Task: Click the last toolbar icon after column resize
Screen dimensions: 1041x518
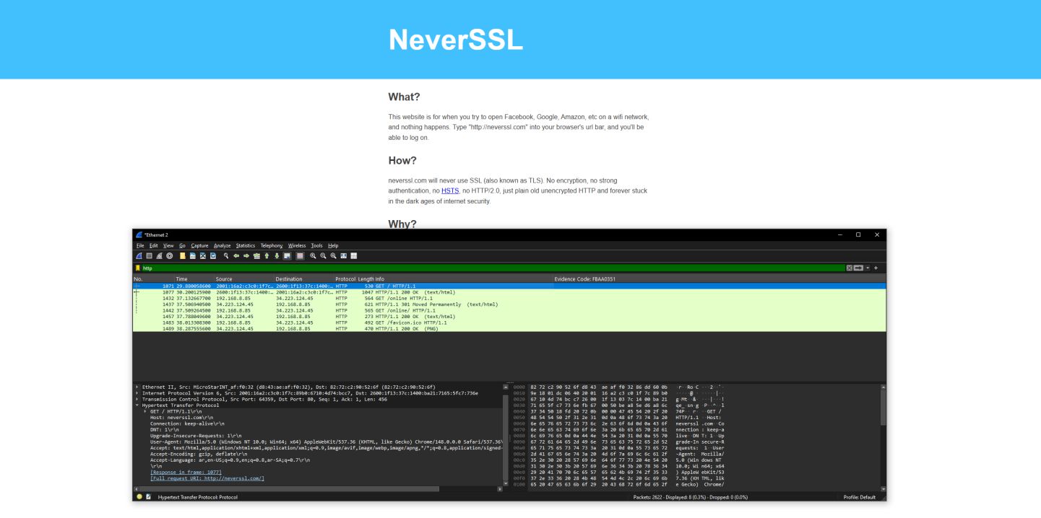Action: click(354, 256)
